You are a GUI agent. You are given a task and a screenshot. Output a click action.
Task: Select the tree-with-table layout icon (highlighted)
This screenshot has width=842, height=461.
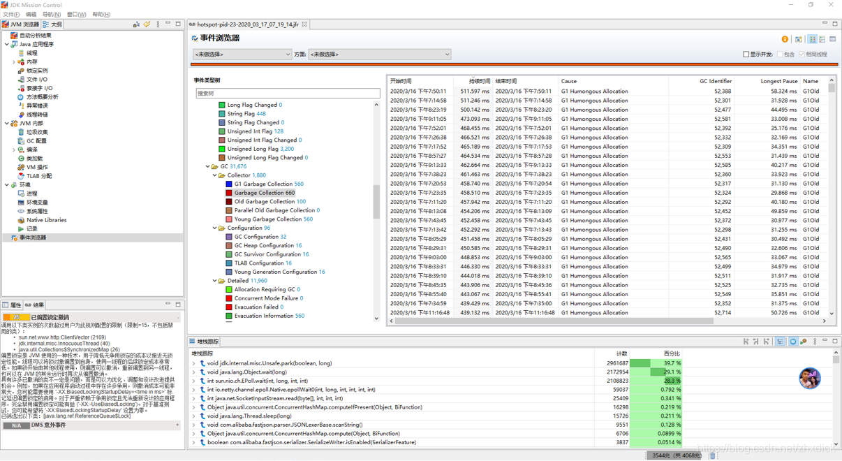(x=813, y=39)
